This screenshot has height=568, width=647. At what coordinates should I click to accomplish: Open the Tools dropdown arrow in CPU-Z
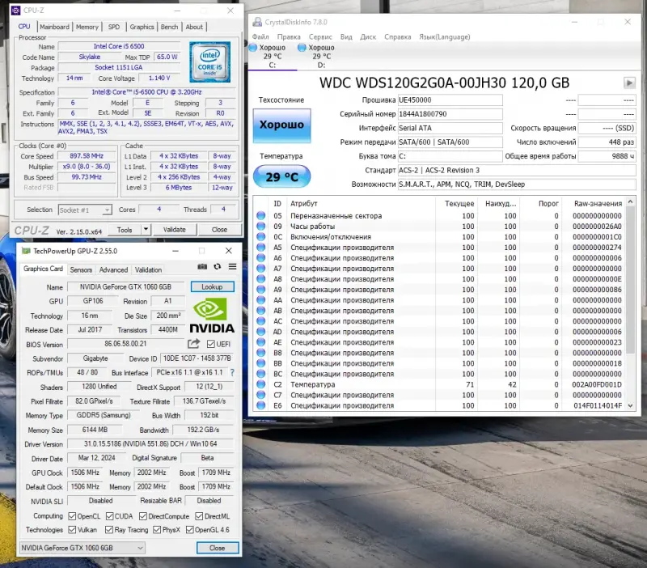point(146,230)
